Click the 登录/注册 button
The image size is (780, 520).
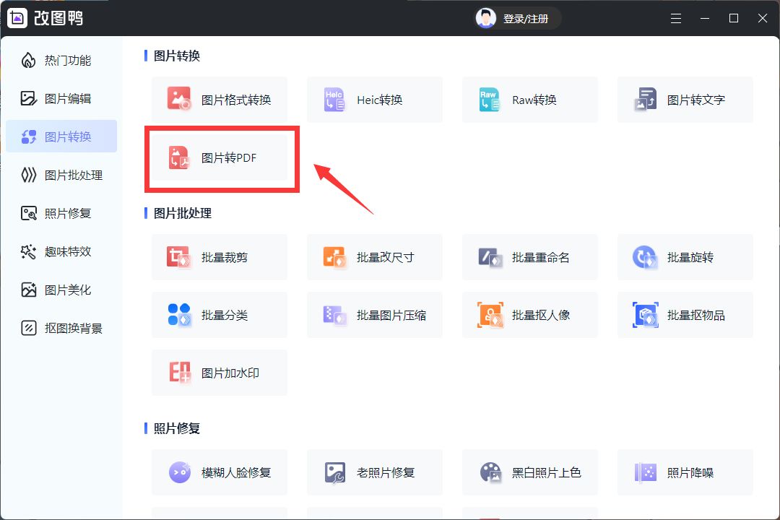tap(517, 18)
